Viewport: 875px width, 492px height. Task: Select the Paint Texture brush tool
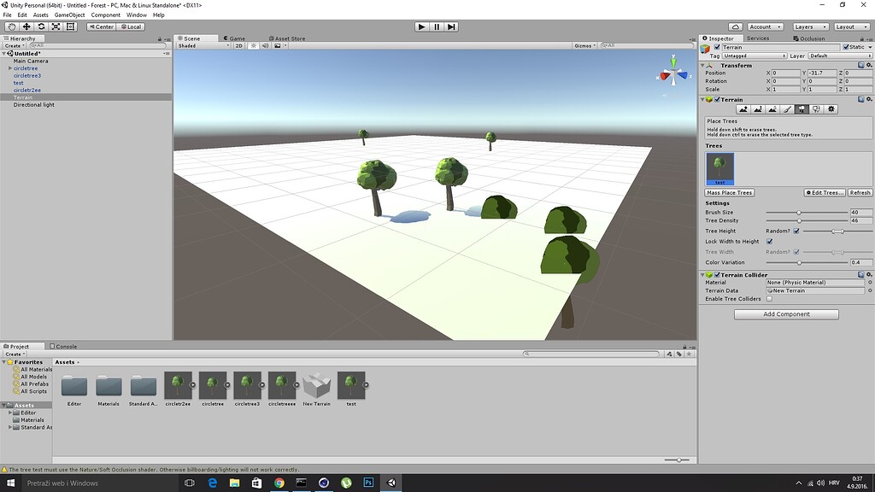pyautogui.click(x=787, y=109)
